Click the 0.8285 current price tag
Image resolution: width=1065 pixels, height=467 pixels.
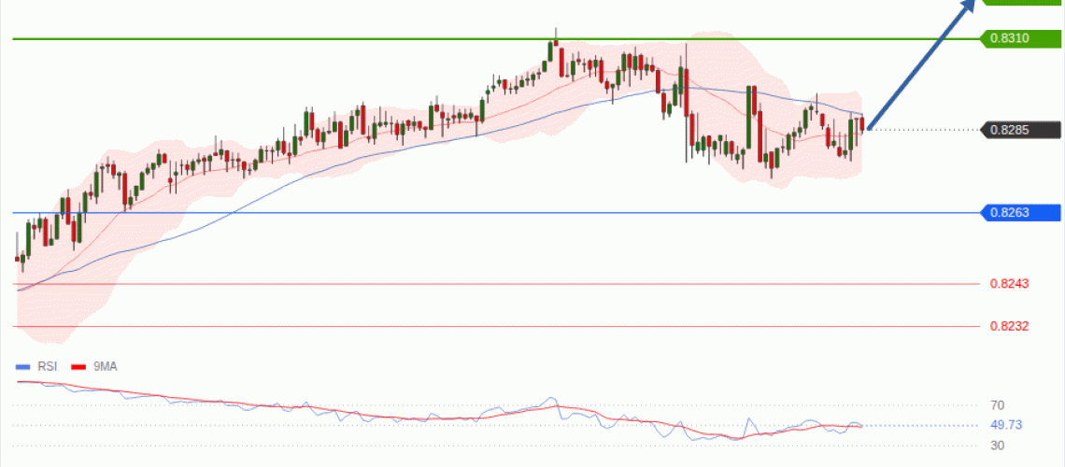pyautogui.click(x=1021, y=129)
